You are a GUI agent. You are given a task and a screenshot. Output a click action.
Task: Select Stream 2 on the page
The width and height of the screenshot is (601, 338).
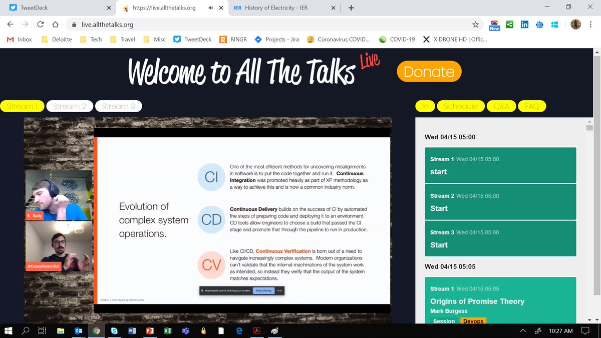[69, 106]
